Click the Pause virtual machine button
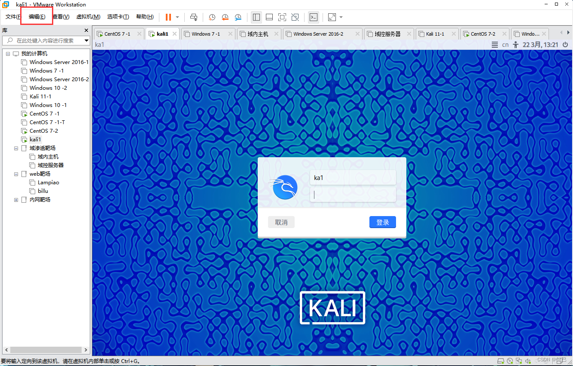Image resolution: width=573 pixels, height=366 pixels. point(168,17)
